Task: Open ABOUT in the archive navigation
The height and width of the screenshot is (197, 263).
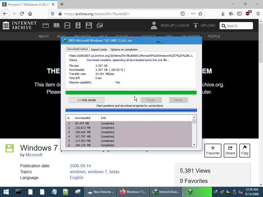Action: pos(44,36)
